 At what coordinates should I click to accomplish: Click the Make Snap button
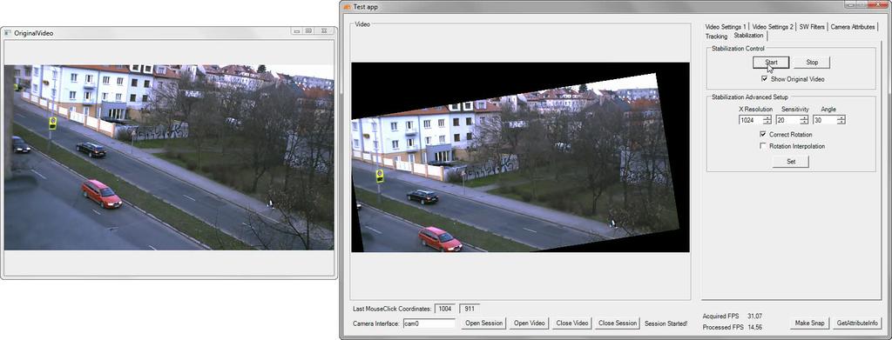[809, 323]
